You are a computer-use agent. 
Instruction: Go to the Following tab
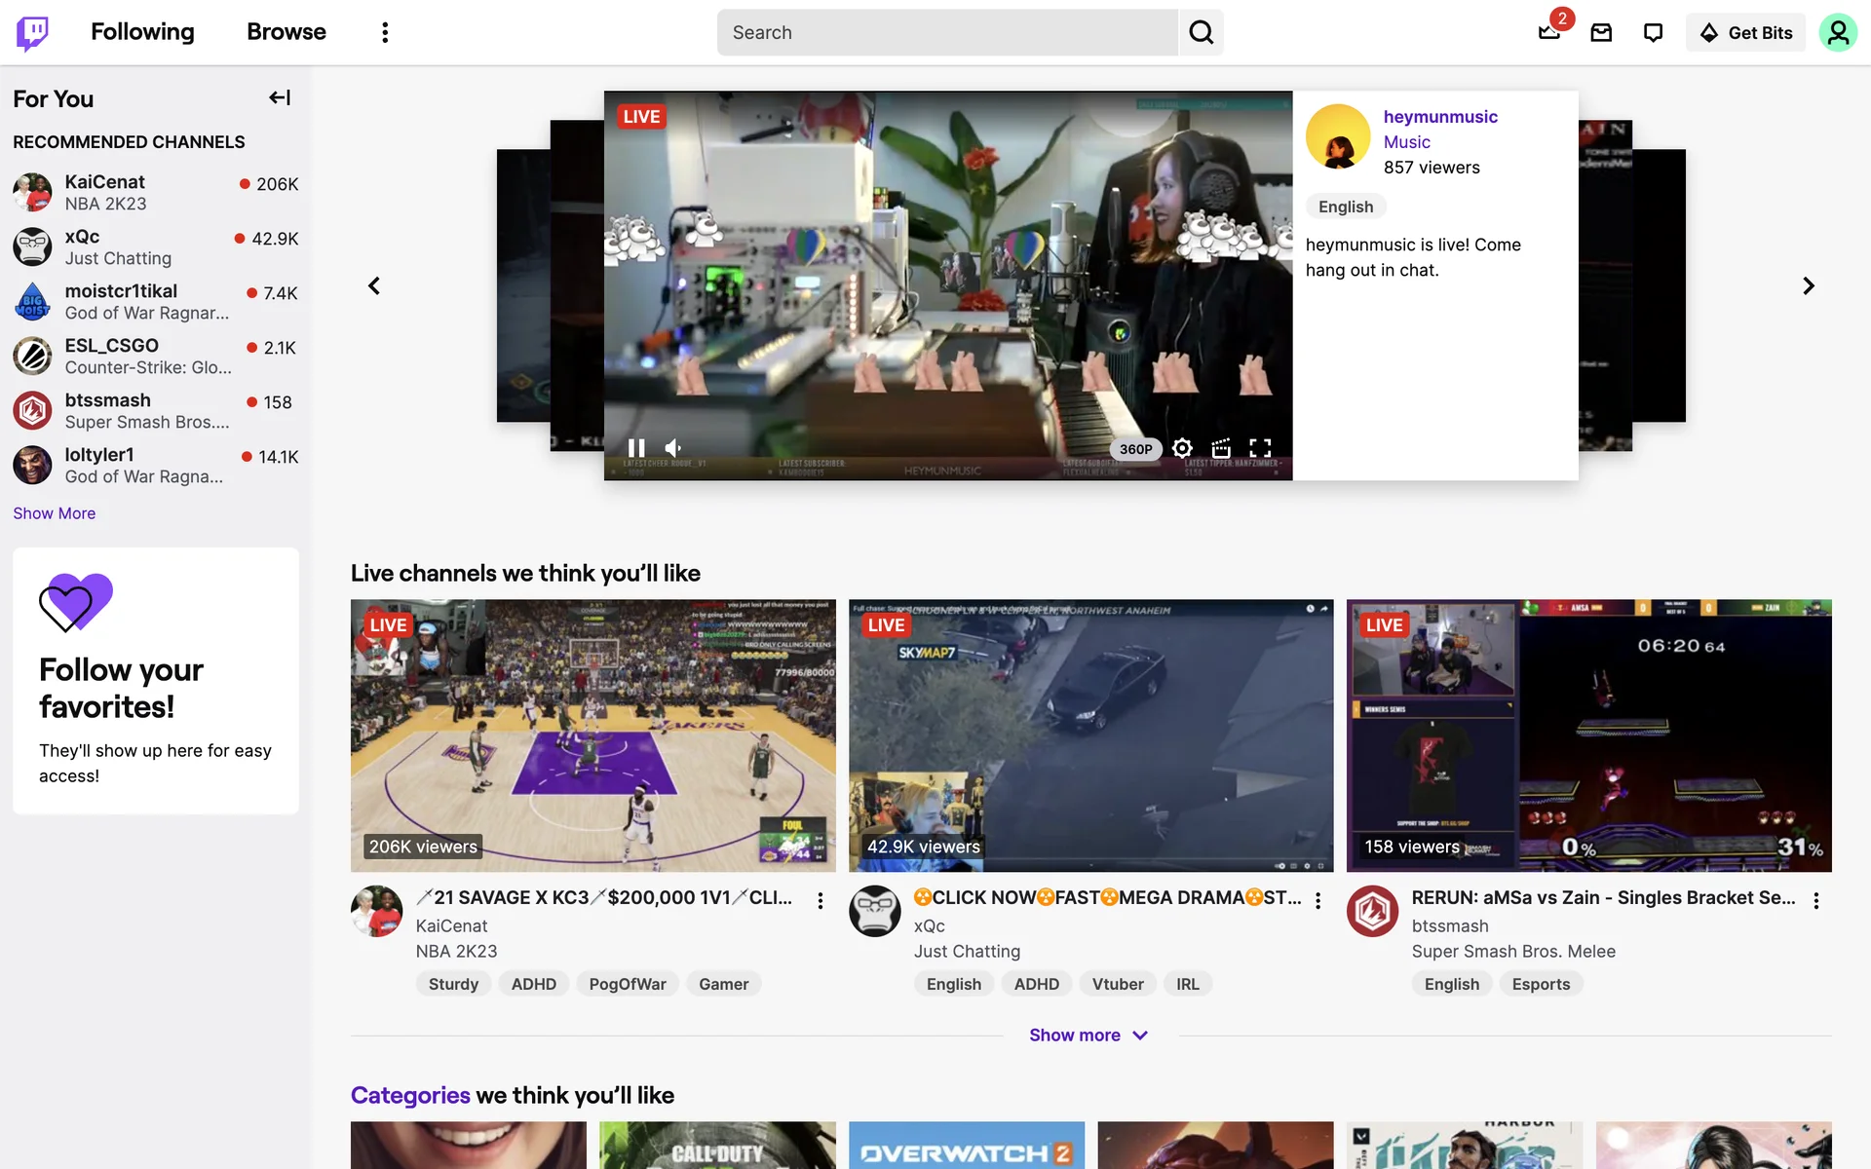point(142,32)
